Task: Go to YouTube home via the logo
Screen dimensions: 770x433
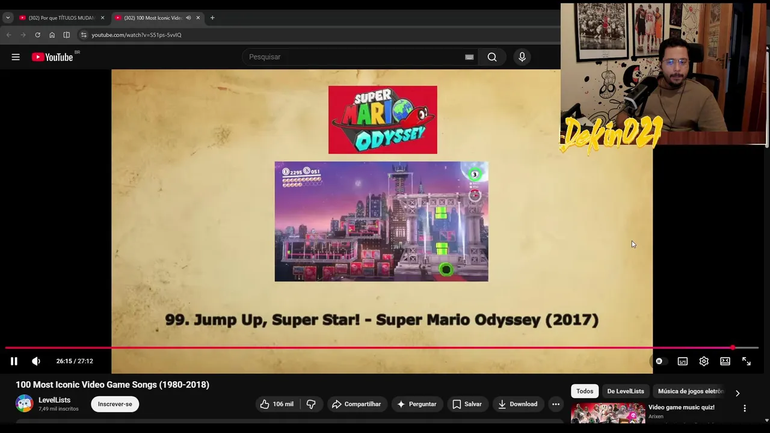Action: pos(52,57)
